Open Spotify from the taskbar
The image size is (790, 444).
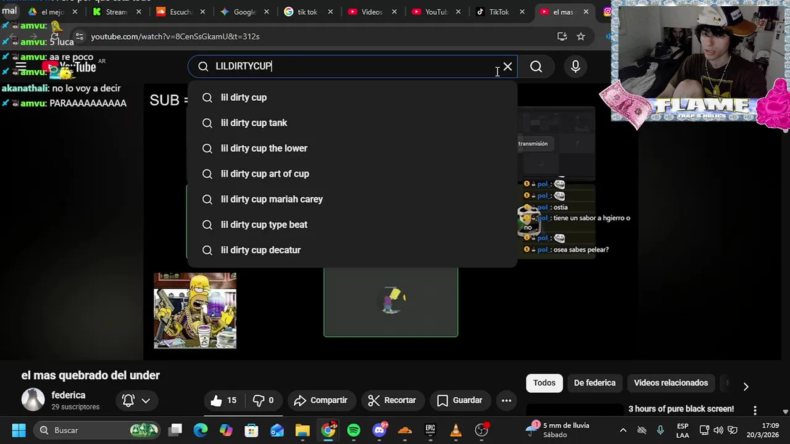pyautogui.click(x=354, y=430)
